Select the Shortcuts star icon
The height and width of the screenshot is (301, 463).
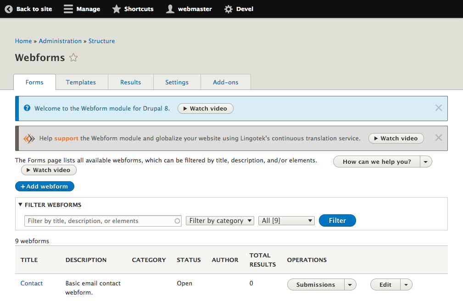[x=116, y=9]
